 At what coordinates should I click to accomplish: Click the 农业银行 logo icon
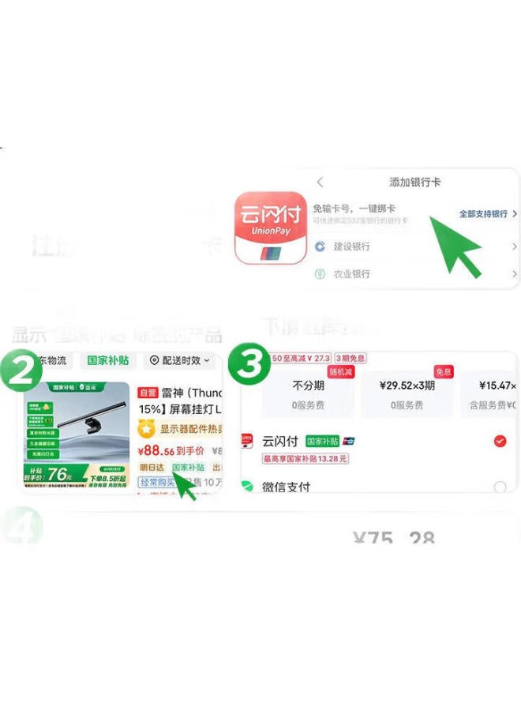pos(320,274)
